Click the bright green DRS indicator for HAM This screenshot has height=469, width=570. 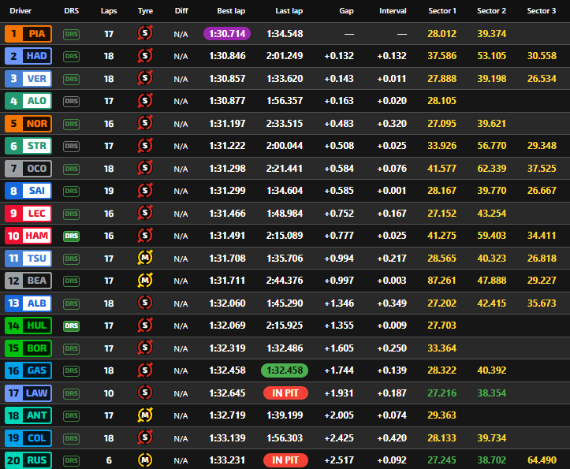tap(72, 236)
